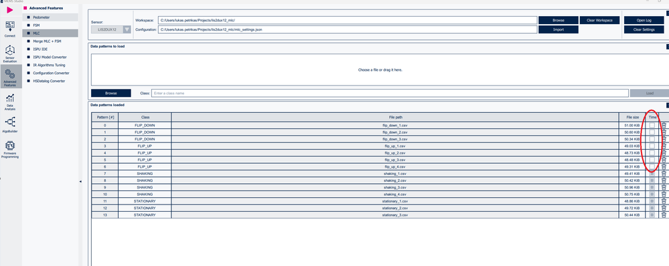Click the 'Pattern [#]' column header

point(105,117)
